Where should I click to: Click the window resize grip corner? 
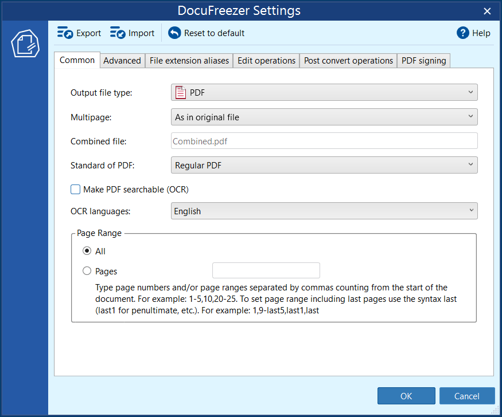coord(496,410)
